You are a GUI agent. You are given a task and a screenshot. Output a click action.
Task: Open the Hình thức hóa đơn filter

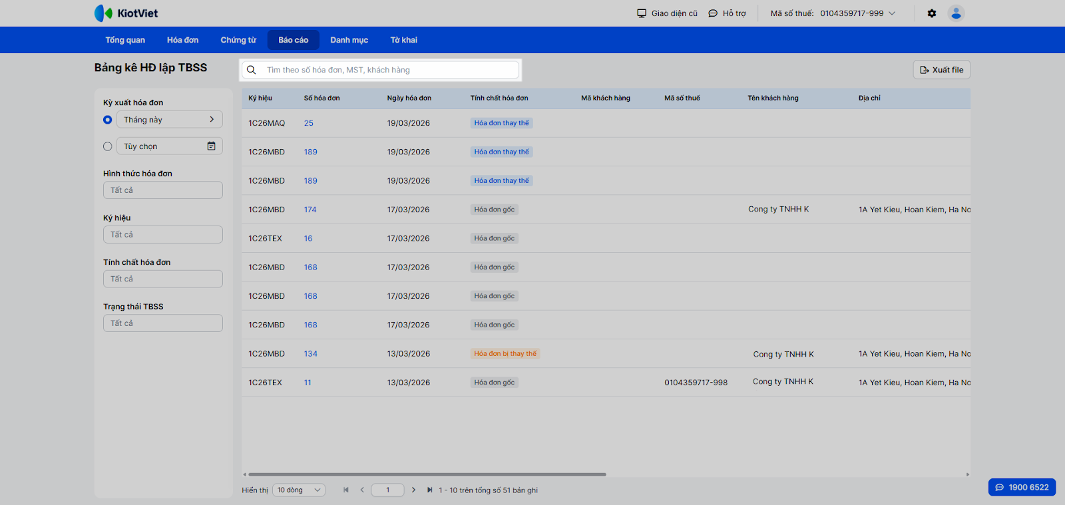162,190
